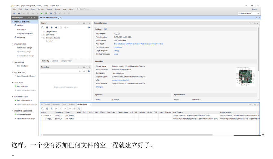The image size is (273, 159).
Task: Click the Project Summary panel help icon
Action: tap(250, 23)
